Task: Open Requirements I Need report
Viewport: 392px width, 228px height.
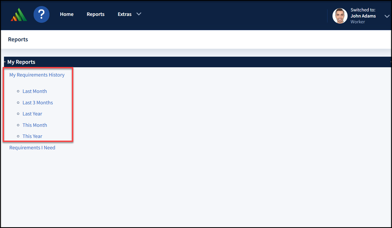Action: point(32,148)
